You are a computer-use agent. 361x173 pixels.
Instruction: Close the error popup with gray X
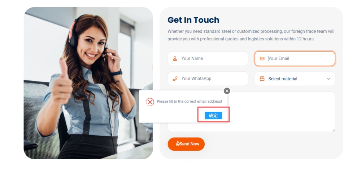click(x=227, y=91)
